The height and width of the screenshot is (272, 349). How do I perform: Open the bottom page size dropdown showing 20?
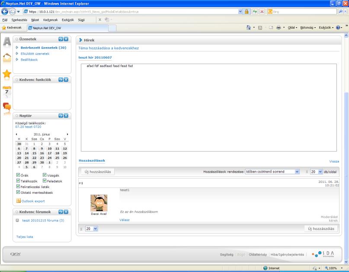pos(91,229)
